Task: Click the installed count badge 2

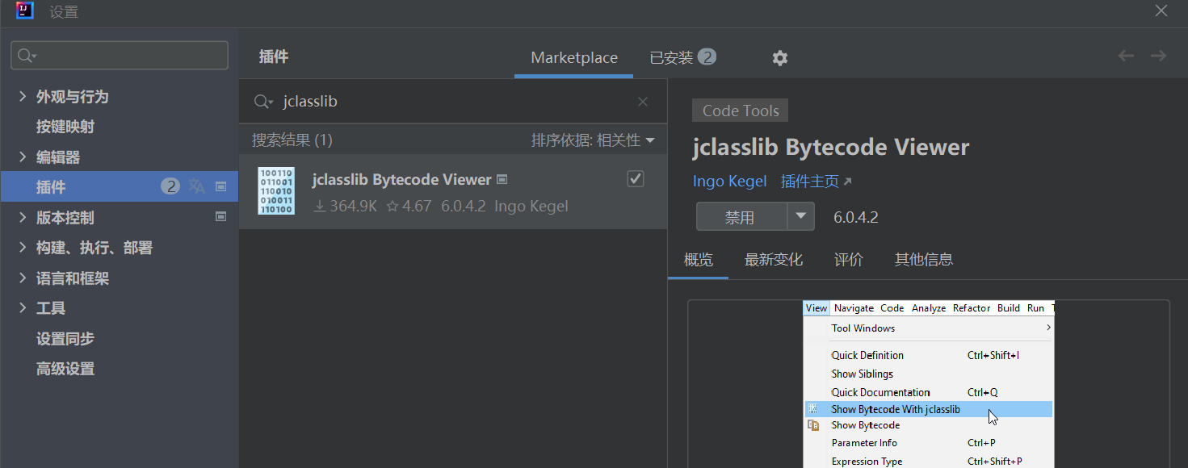Action: [x=707, y=57]
